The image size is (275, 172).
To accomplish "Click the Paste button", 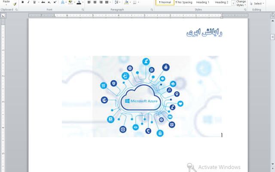I will pyautogui.click(x=6, y=3).
